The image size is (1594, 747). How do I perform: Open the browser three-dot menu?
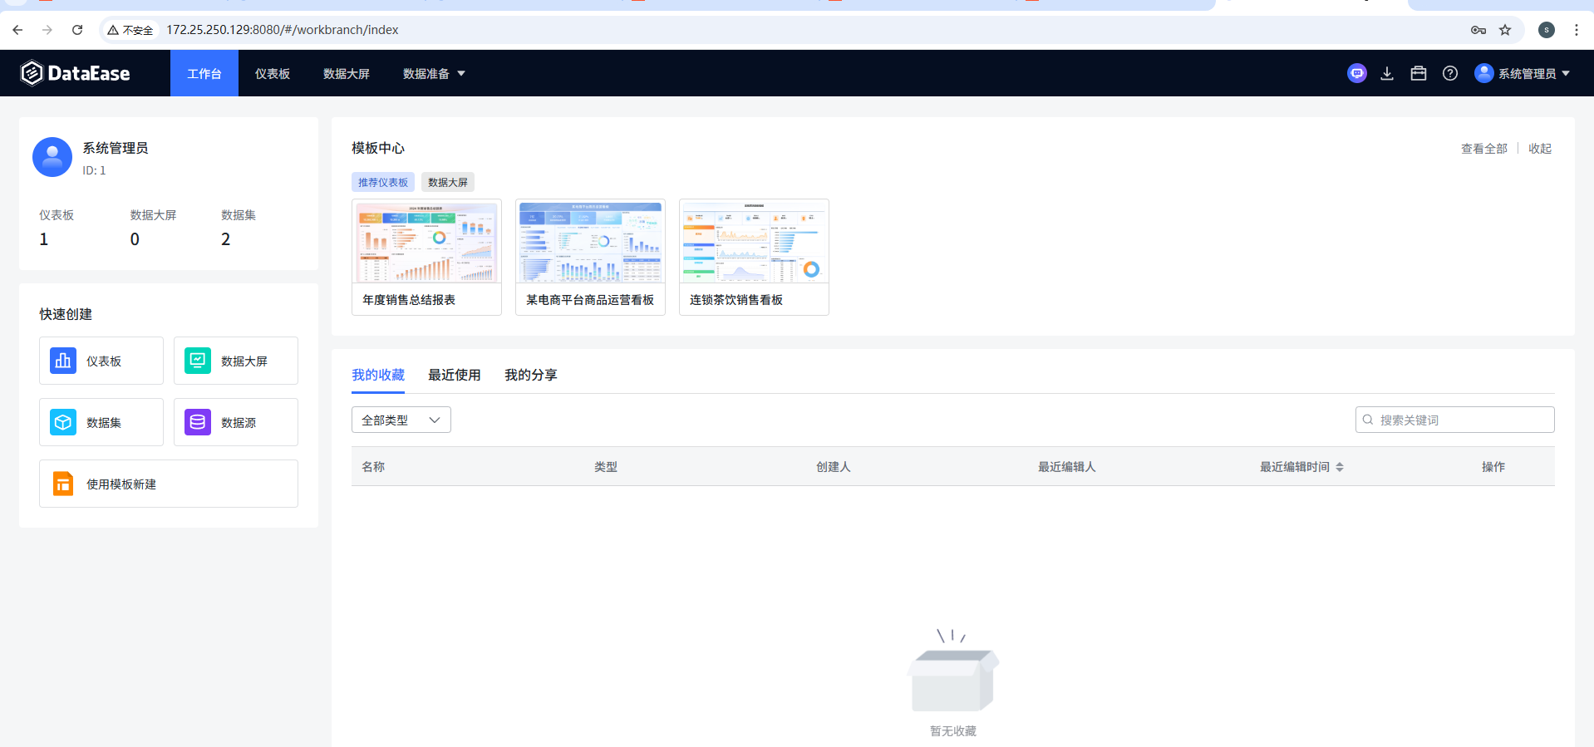[1577, 30]
